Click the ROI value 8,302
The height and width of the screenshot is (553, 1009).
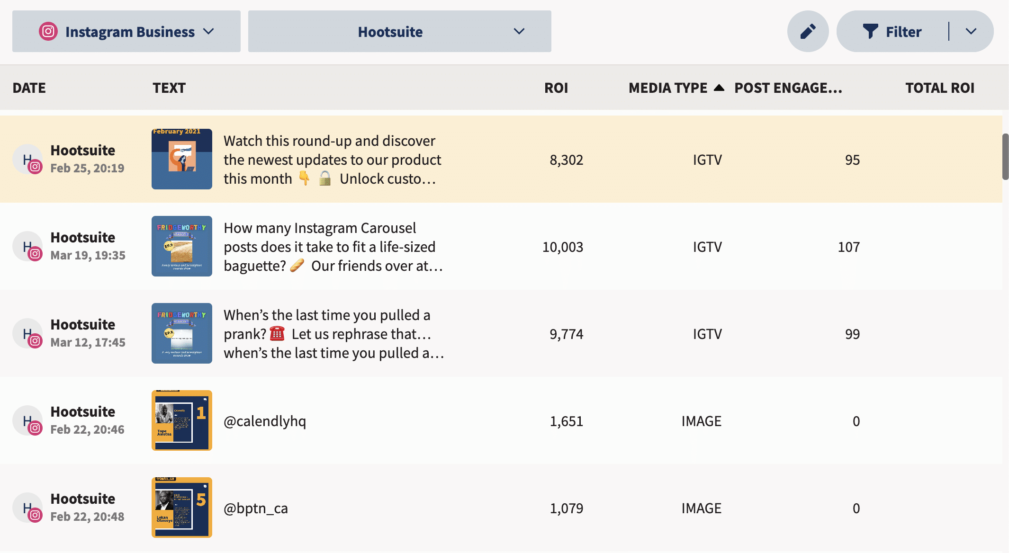(x=567, y=160)
